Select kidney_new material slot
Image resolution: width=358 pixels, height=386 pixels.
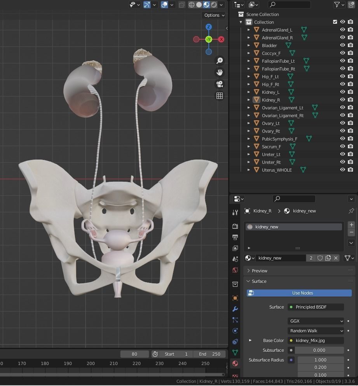293,227
